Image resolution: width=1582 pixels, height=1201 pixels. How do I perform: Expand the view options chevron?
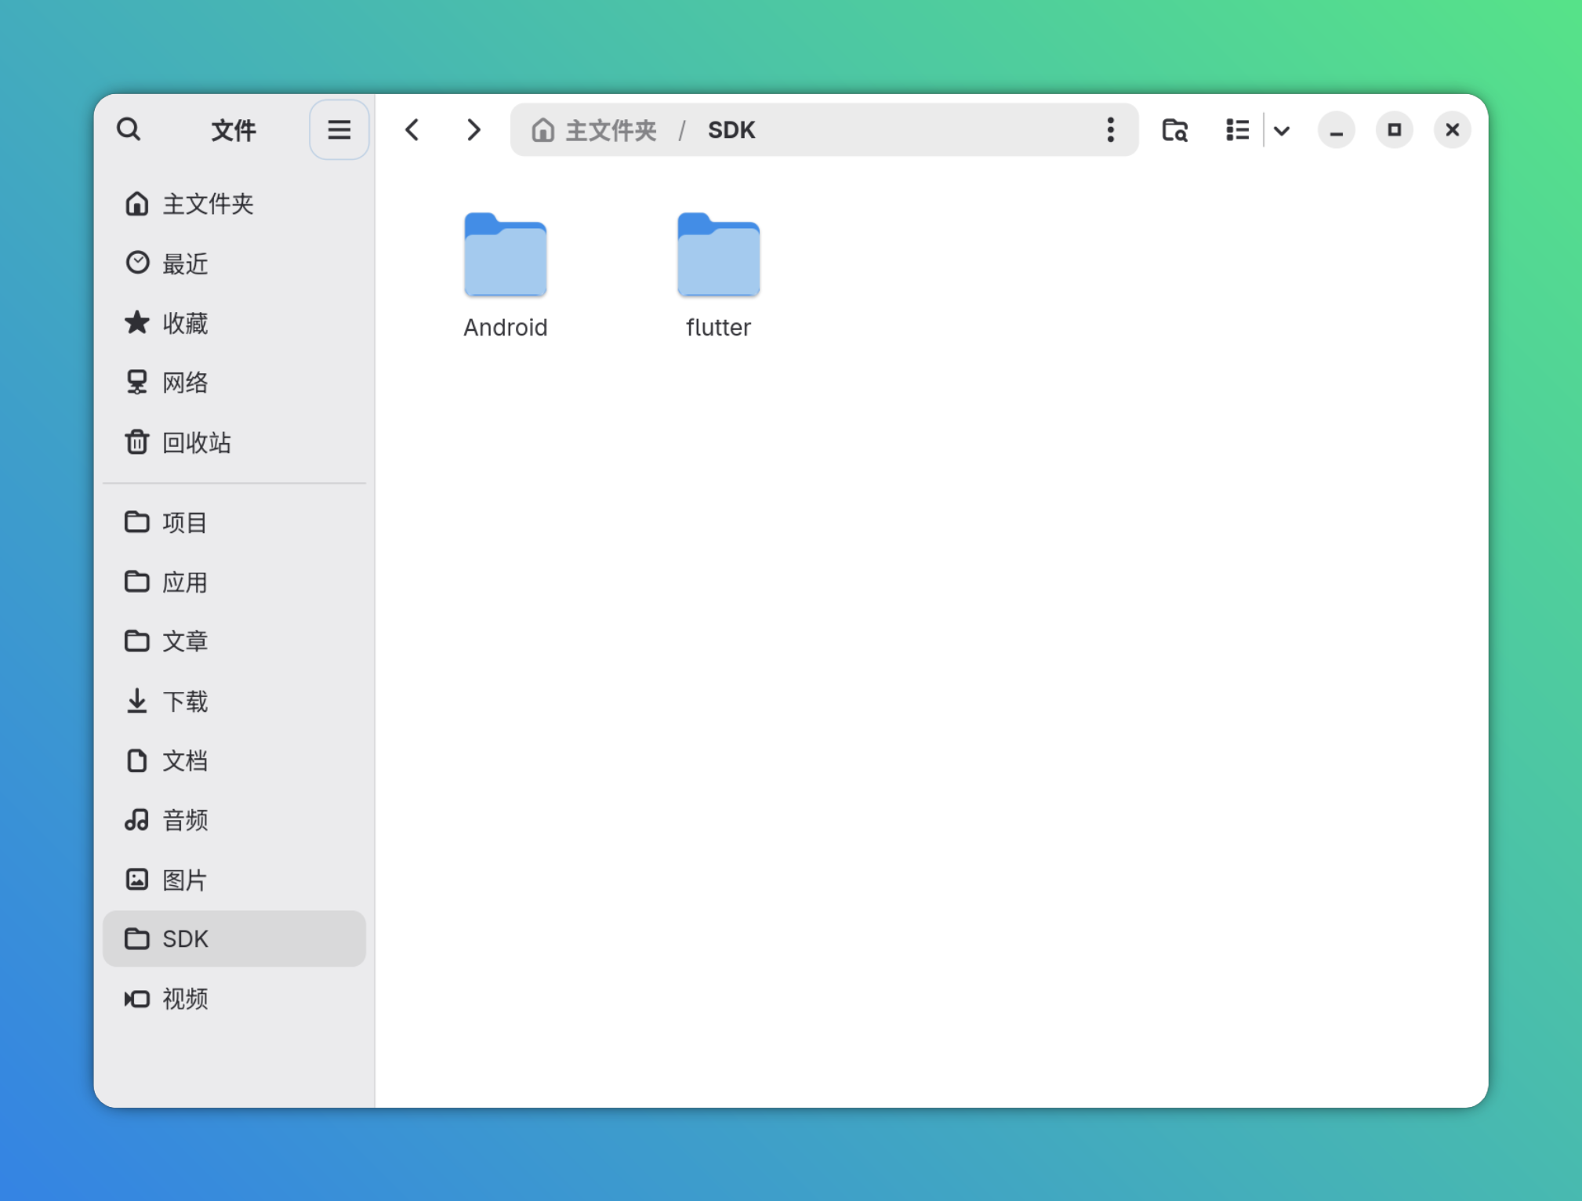(1282, 130)
